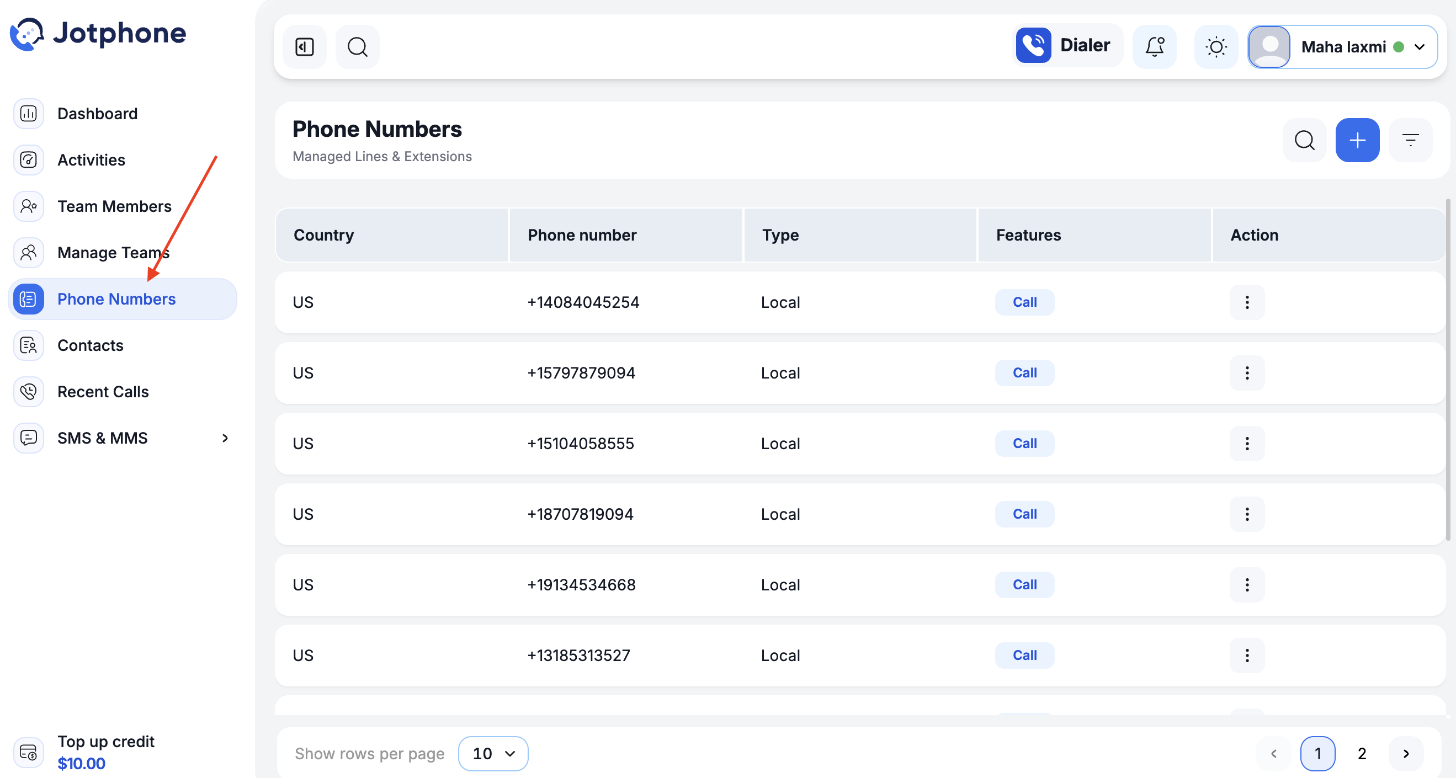Click the $10.00 credit amount
Viewport: 1456px width, 778px height.
[x=81, y=764]
